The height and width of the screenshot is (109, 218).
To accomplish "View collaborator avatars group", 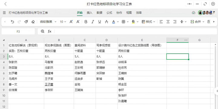I will (x=207, y=13).
